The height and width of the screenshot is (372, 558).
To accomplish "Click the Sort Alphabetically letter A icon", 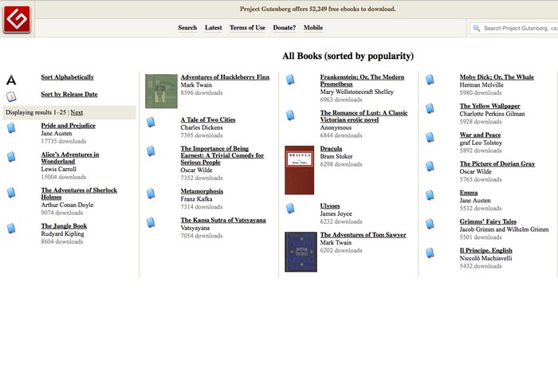I will [x=11, y=80].
